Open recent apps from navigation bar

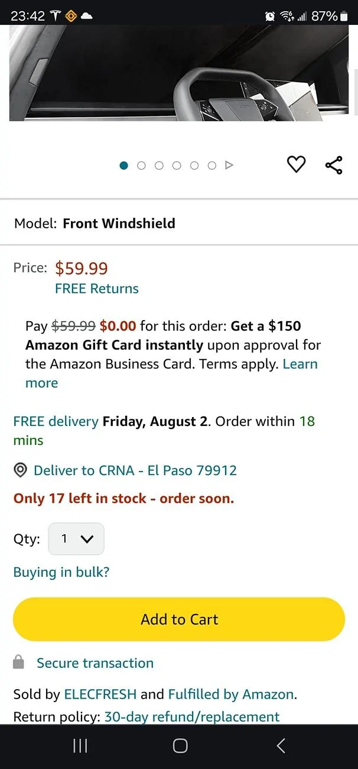(x=80, y=746)
